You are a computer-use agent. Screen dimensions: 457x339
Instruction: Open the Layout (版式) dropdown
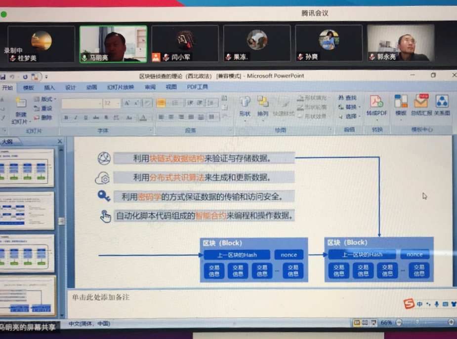pyautogui.click(x=45, y=99)
